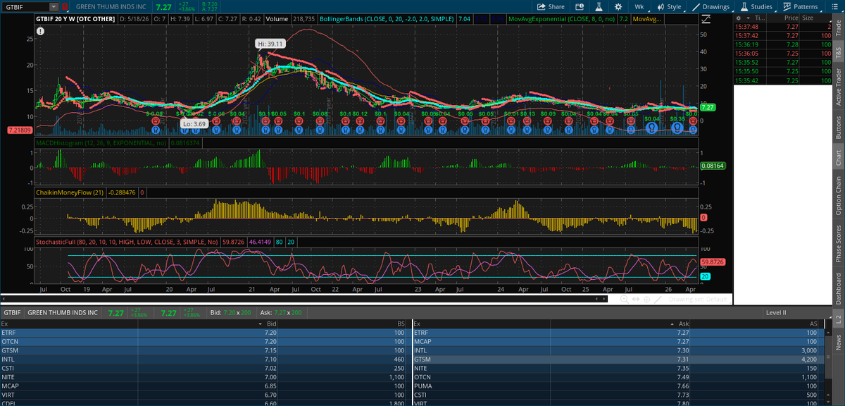845x406 pixels.
Task: Click the chart alert info bubble icon
Action: click(40, 32)
